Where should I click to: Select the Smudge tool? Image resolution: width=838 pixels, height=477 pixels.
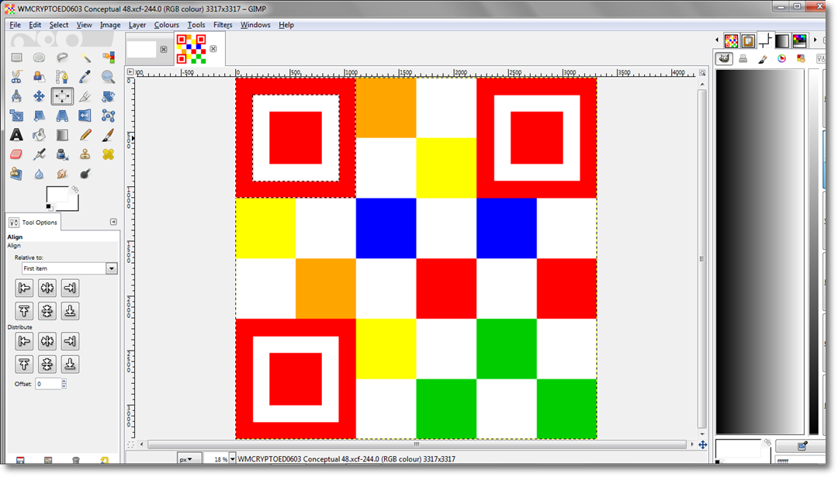(62, 174)
